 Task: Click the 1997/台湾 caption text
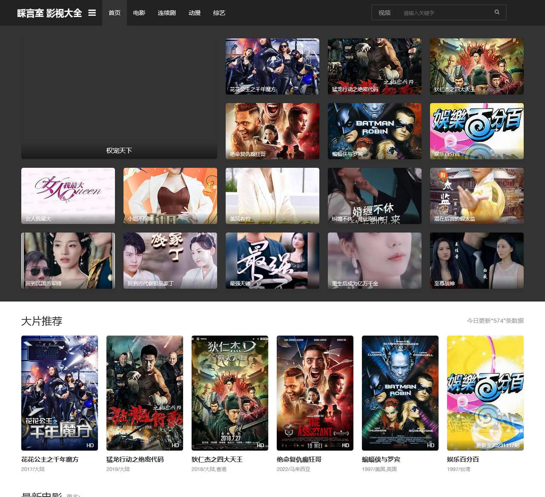[459, 469]
